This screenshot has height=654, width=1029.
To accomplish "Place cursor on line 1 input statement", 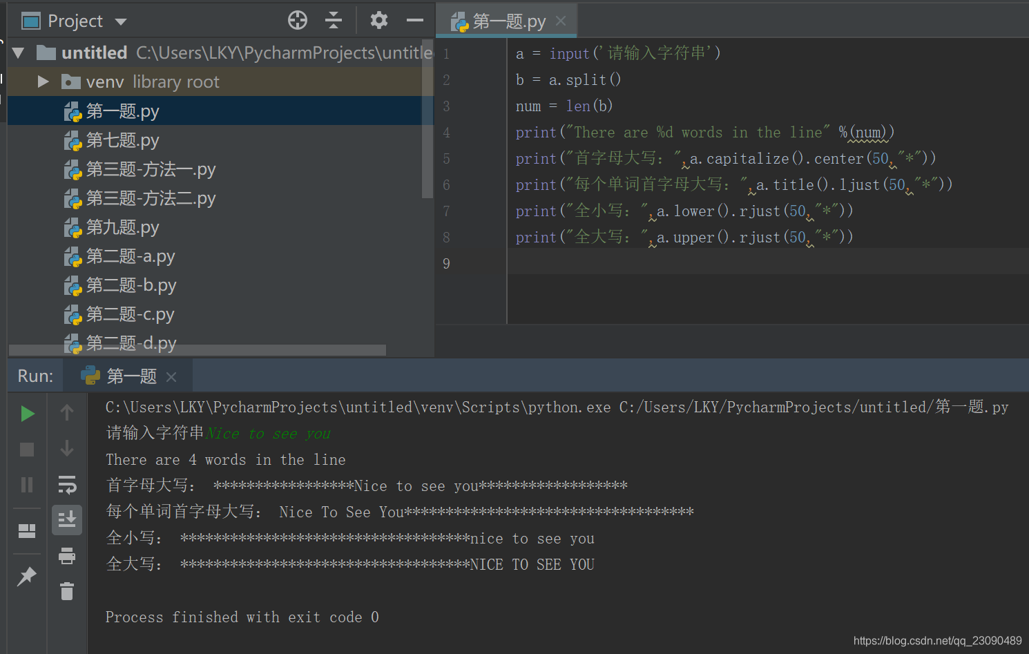I will coord(617,53).
